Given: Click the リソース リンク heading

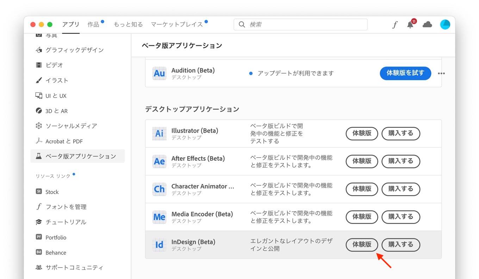Looking at the screenshot, I should [x=53, y=176].
